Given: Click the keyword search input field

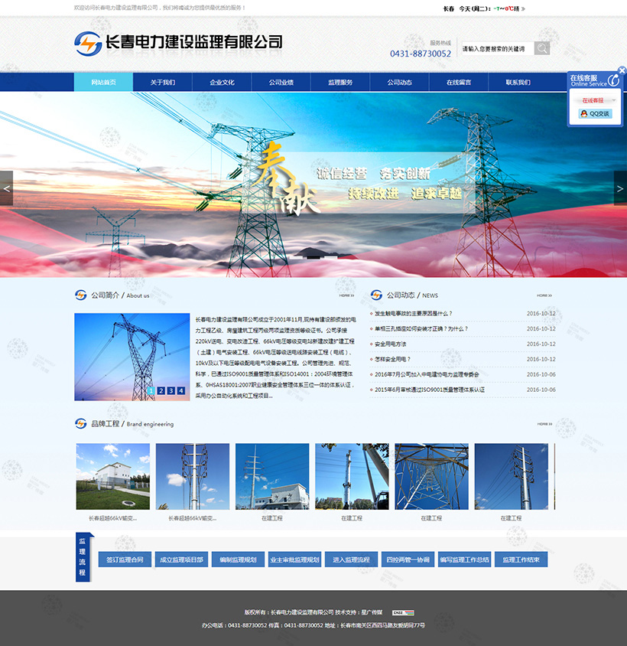Looking at the screenshot, I should click(x=495, y=48).
